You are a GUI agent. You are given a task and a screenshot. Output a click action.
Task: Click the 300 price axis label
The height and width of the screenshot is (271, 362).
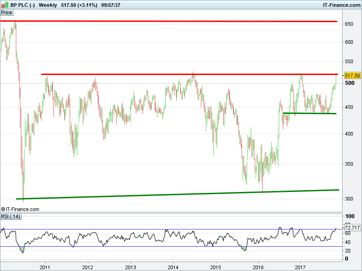coord(349,199)
